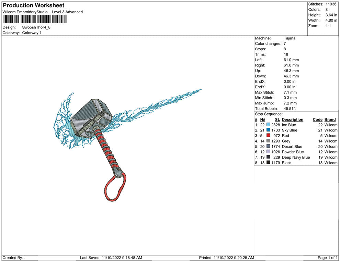Click the Thor hammer embroidery design preview
This screenshot has width=340, height=261.
pyautogui.click(x=127, y=145)
